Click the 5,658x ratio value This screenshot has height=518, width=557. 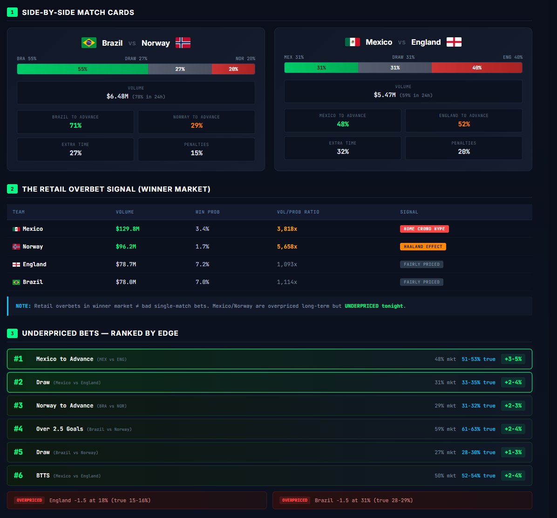(x=287, y=247)
